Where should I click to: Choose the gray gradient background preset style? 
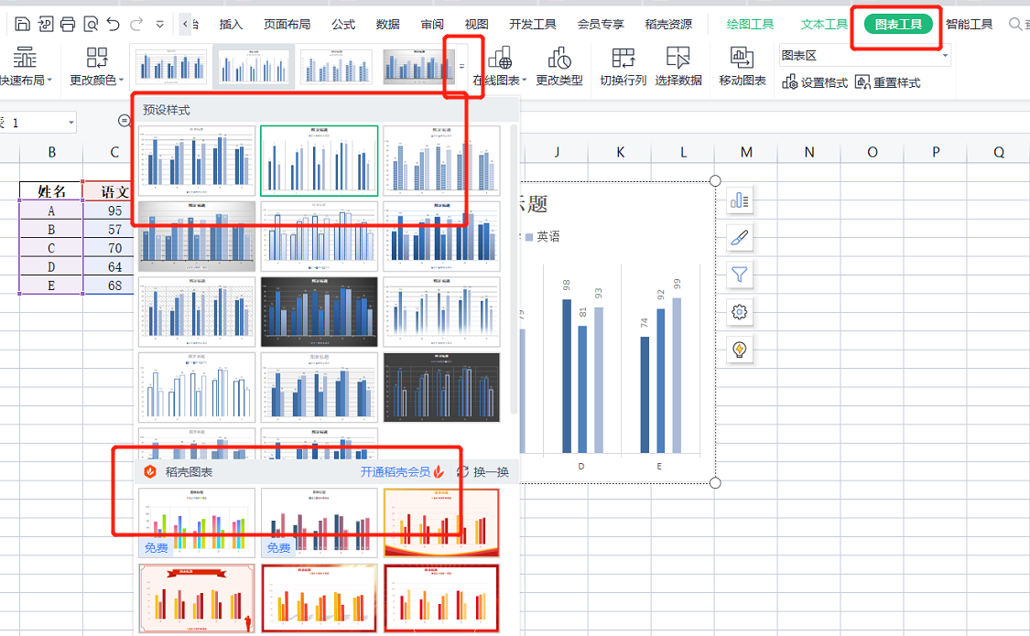(197, 236)
